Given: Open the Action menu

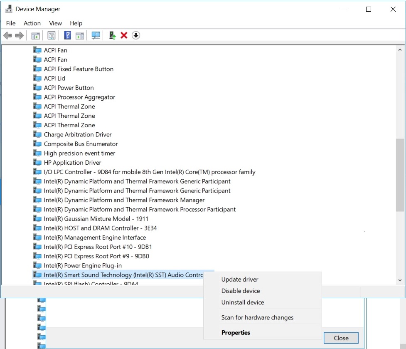Looking at the screenshot, I should click(32, 23).
